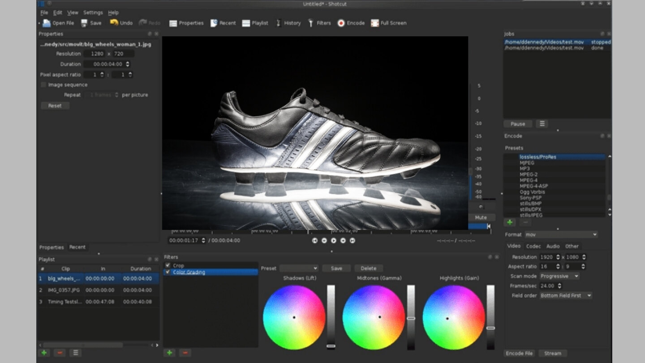Adjust the Aspect ratio 16 spinner
The height and width of the screenshot is (363, 645).
pos(558,267)
